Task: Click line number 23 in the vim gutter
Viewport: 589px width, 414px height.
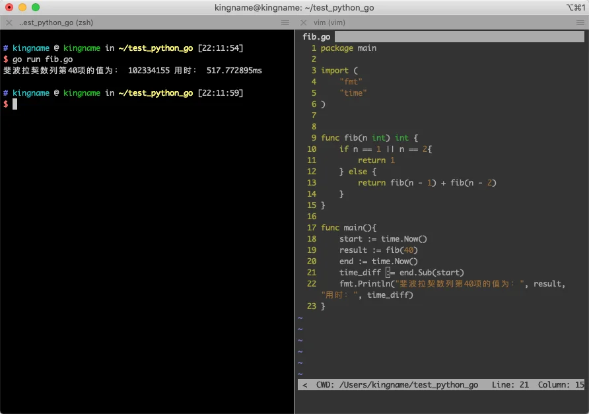Action: coord(312,306)
